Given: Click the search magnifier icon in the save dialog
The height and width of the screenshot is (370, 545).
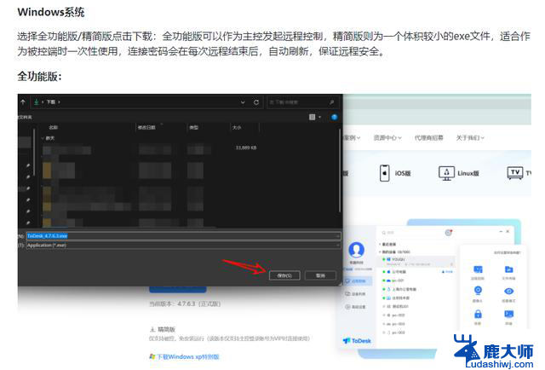Looking at the screenshot, I should [x=331, y=102].
